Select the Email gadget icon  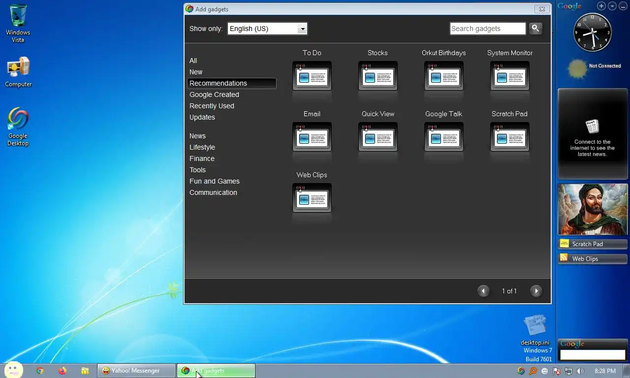click(312, 137)
